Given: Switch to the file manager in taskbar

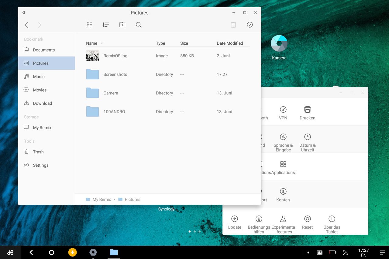Looking at the screenshot, I should click(114, 252).
